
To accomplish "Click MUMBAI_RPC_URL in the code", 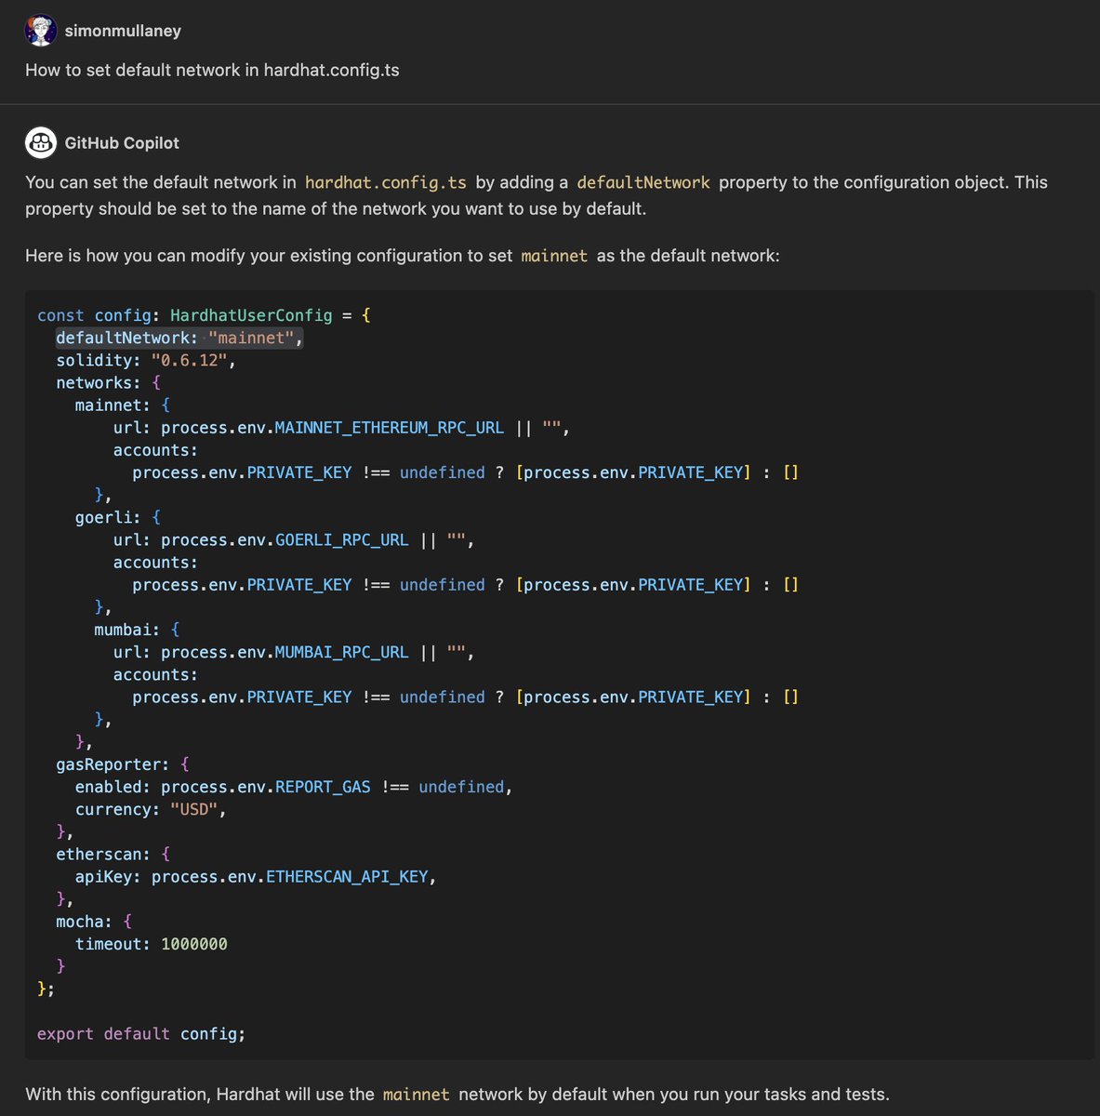I will pyautogui.click(x=342, y=652).
